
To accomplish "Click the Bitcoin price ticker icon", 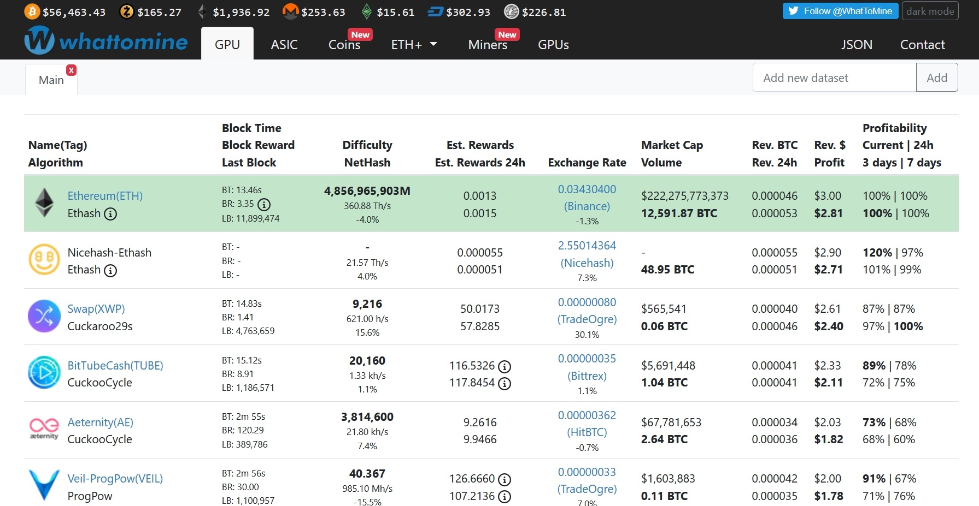I will [x=32, y=11].
